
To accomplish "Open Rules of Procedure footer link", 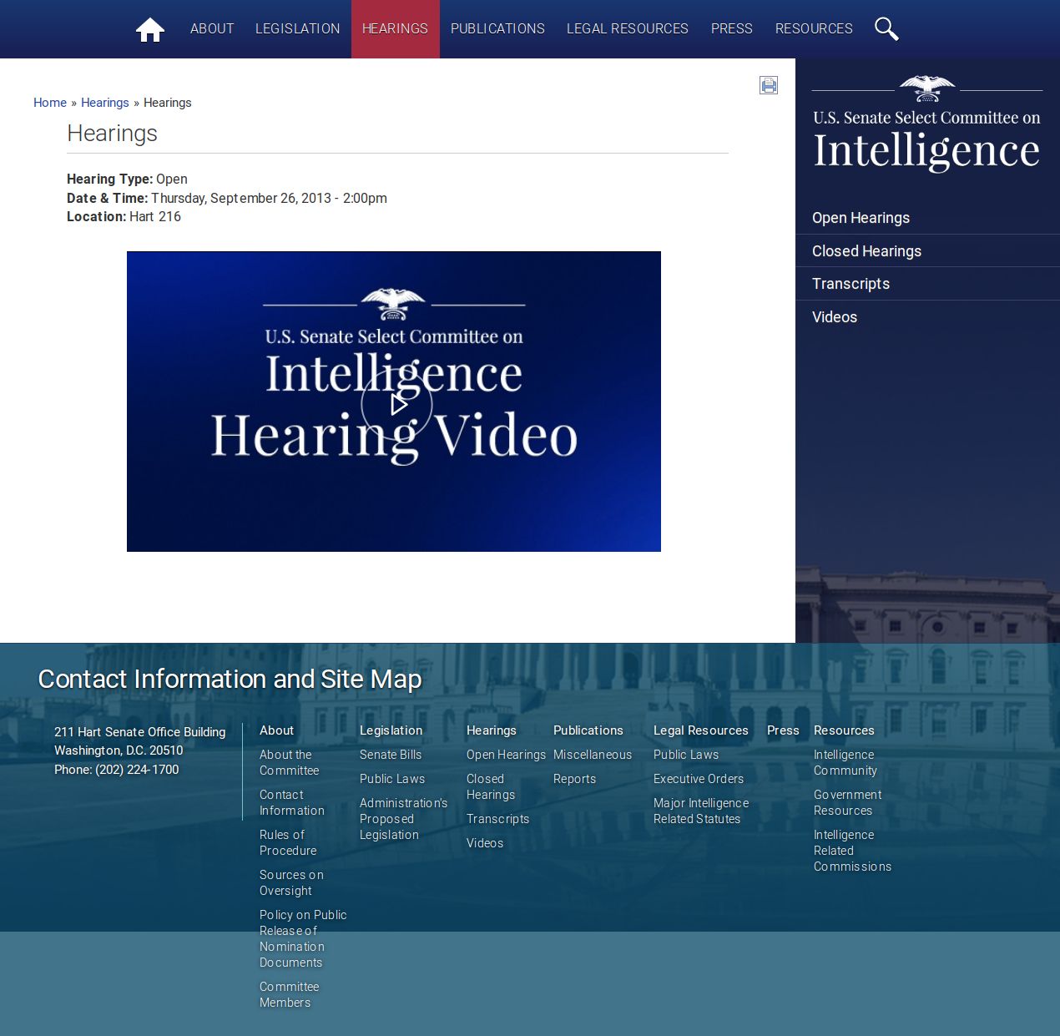I will coord(288,842).
